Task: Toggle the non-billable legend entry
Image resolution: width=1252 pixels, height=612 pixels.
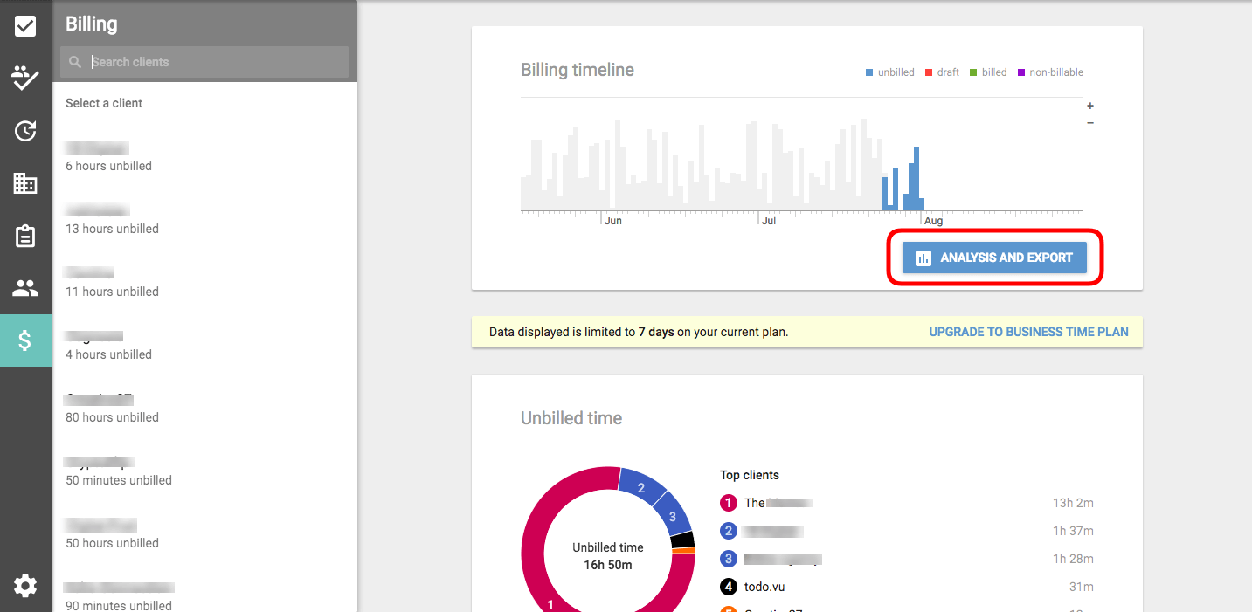Action: 1050,72
